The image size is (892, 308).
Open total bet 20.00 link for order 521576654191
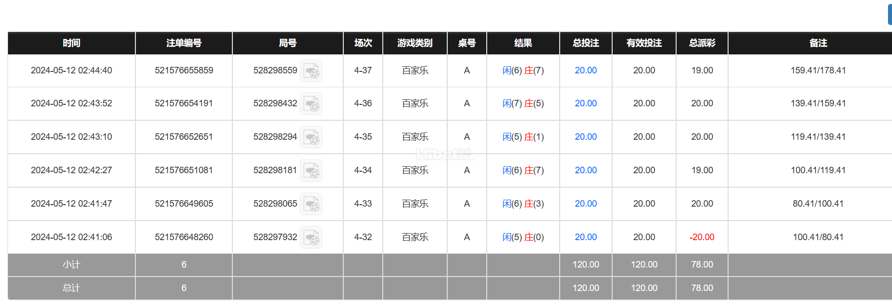point(586,103)
